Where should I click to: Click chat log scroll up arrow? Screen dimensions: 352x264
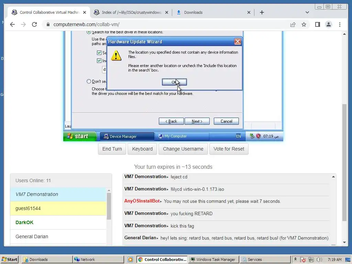333,177
